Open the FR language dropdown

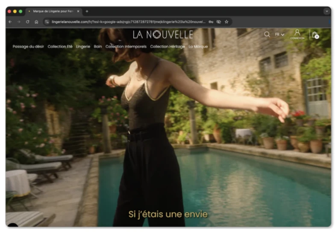click(279, 34)
